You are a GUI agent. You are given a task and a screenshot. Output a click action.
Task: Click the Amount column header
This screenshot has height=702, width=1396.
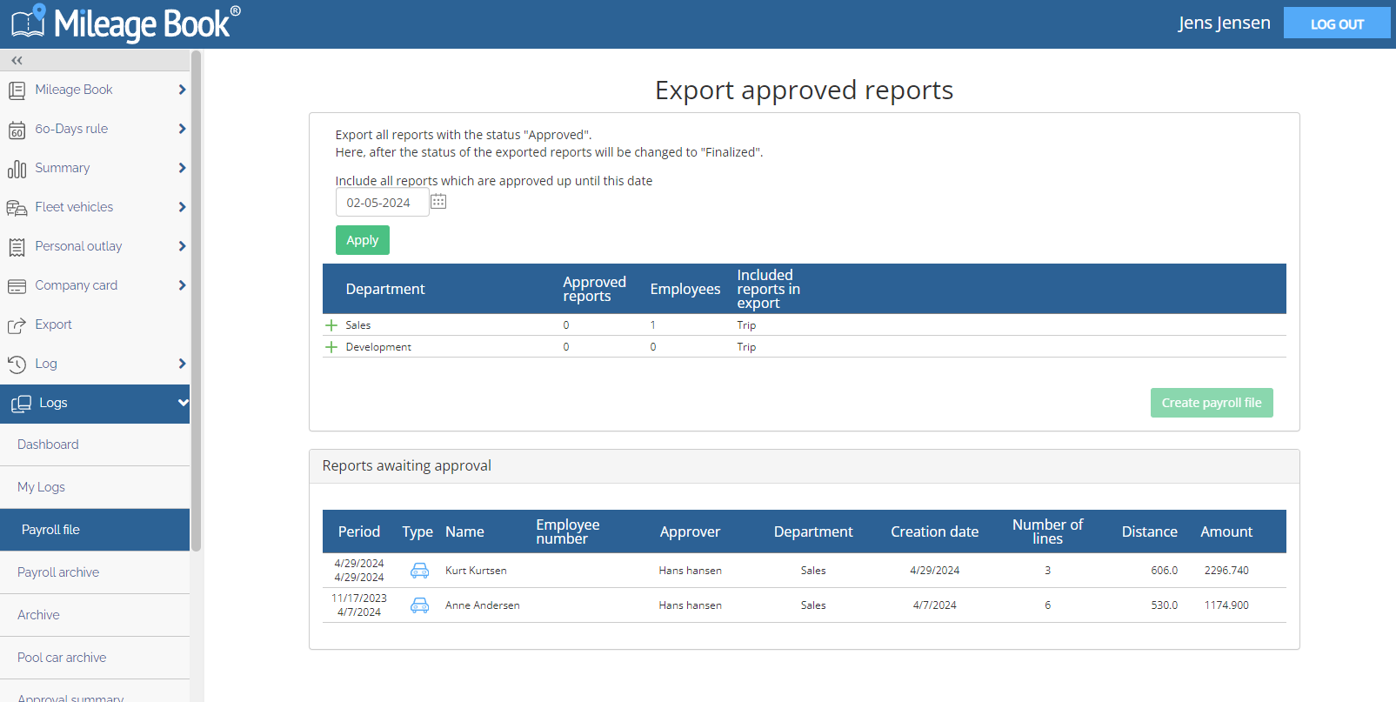1226,532
